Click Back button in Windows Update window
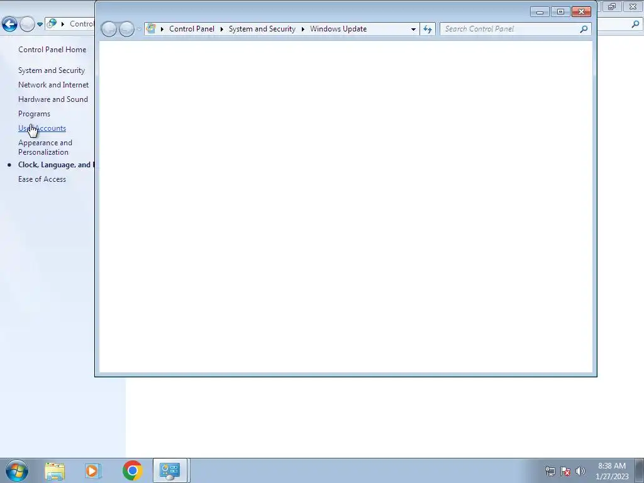 109,29
